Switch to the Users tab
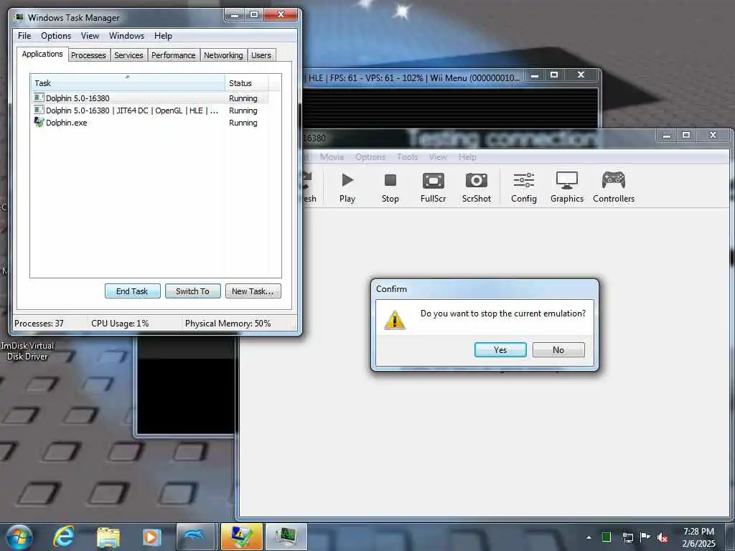 [261, 55]
